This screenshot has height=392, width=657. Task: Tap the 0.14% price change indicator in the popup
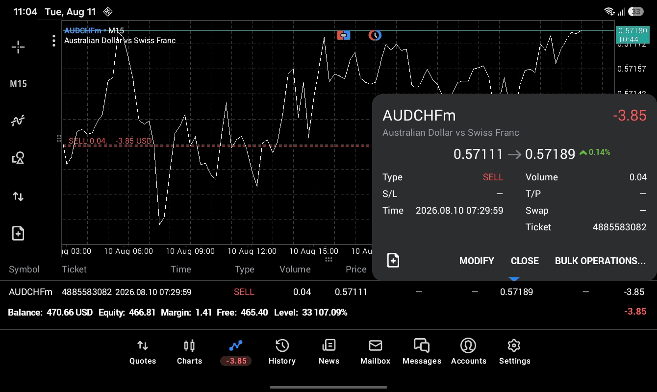(x=595, y=152)
